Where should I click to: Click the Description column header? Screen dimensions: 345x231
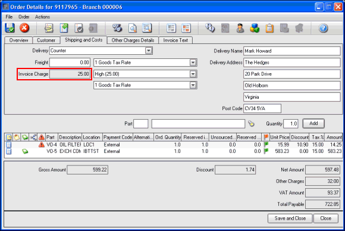click(70, 137)
